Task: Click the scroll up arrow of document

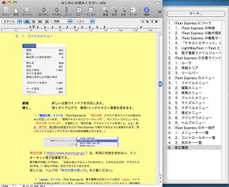Action: 160,178
